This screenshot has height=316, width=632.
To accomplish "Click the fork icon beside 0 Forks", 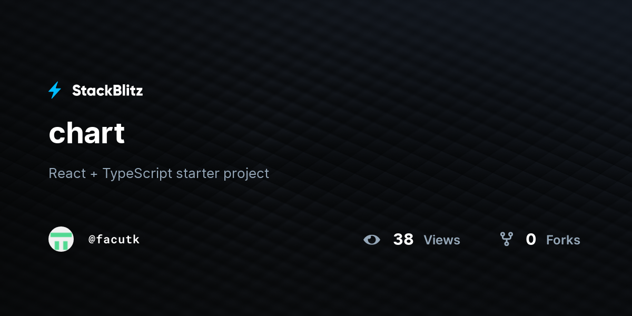I will (507, 240).
